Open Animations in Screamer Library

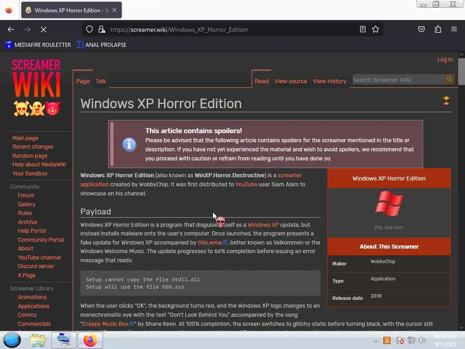pos(32,297)
